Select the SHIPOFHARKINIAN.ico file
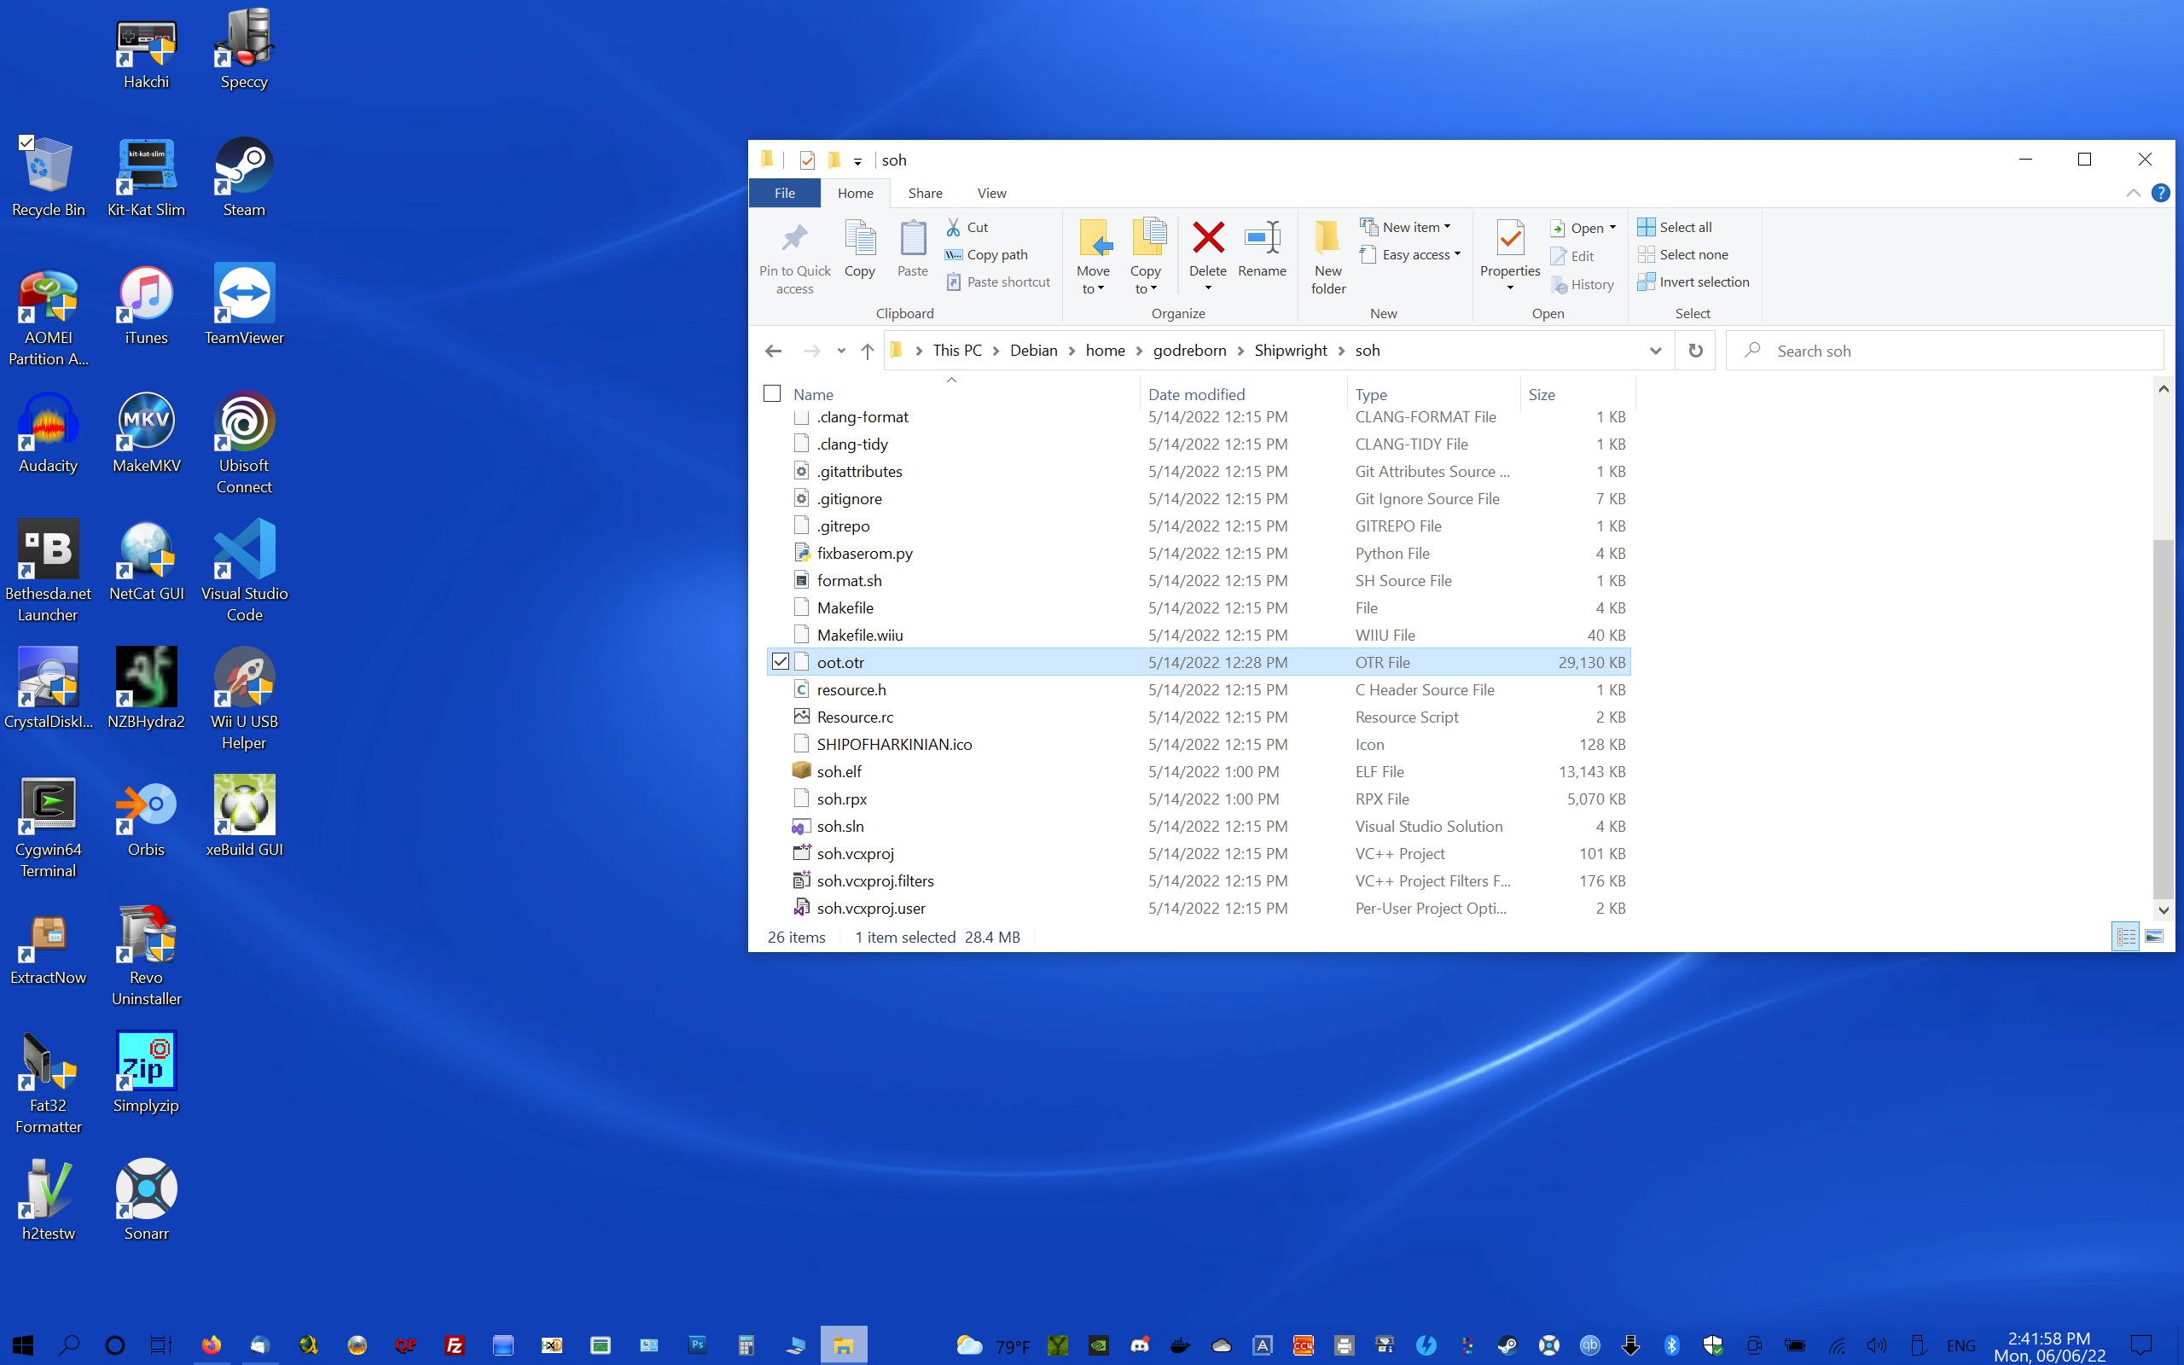This screenshot has height=1365, width=2184. [1199, 744]
